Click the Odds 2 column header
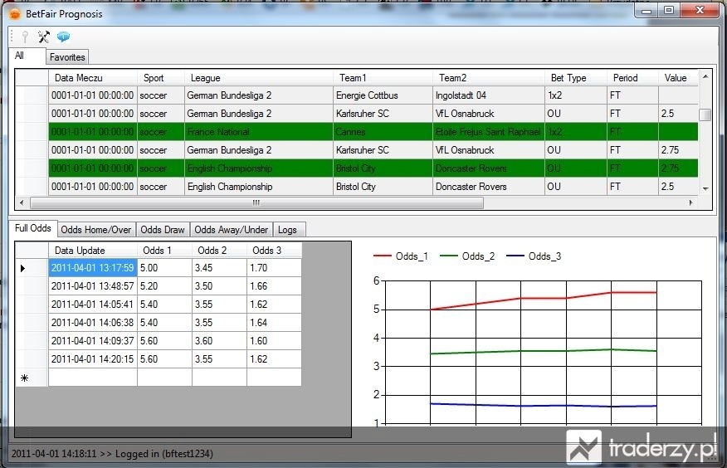Screen dimensions: 727x468 (219, 251)
